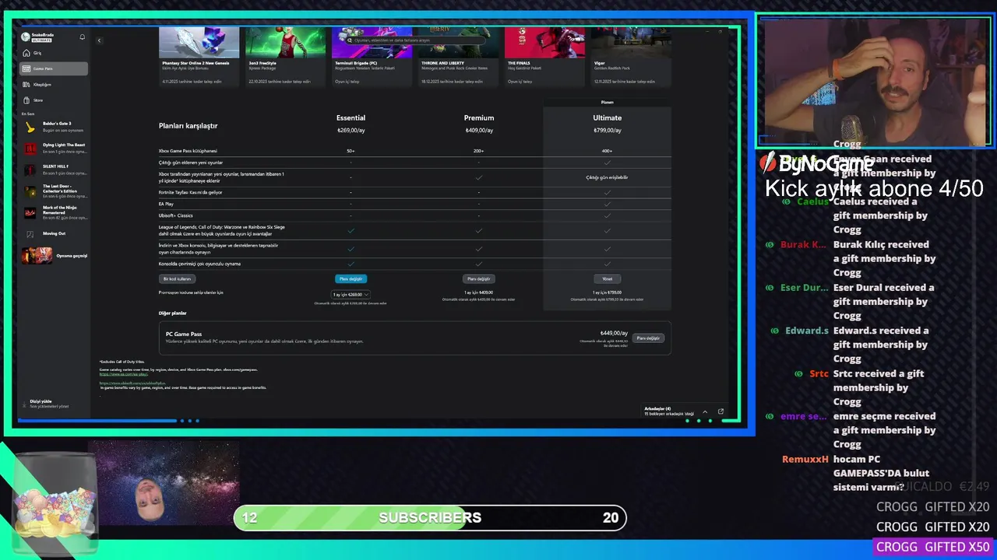Click the ₺449,00/ay price text

(x=614, y=333)
